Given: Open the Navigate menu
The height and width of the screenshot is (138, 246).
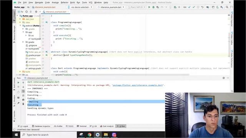Looking at the screenshot, I should pyautogui.click(x=39, y=3).
